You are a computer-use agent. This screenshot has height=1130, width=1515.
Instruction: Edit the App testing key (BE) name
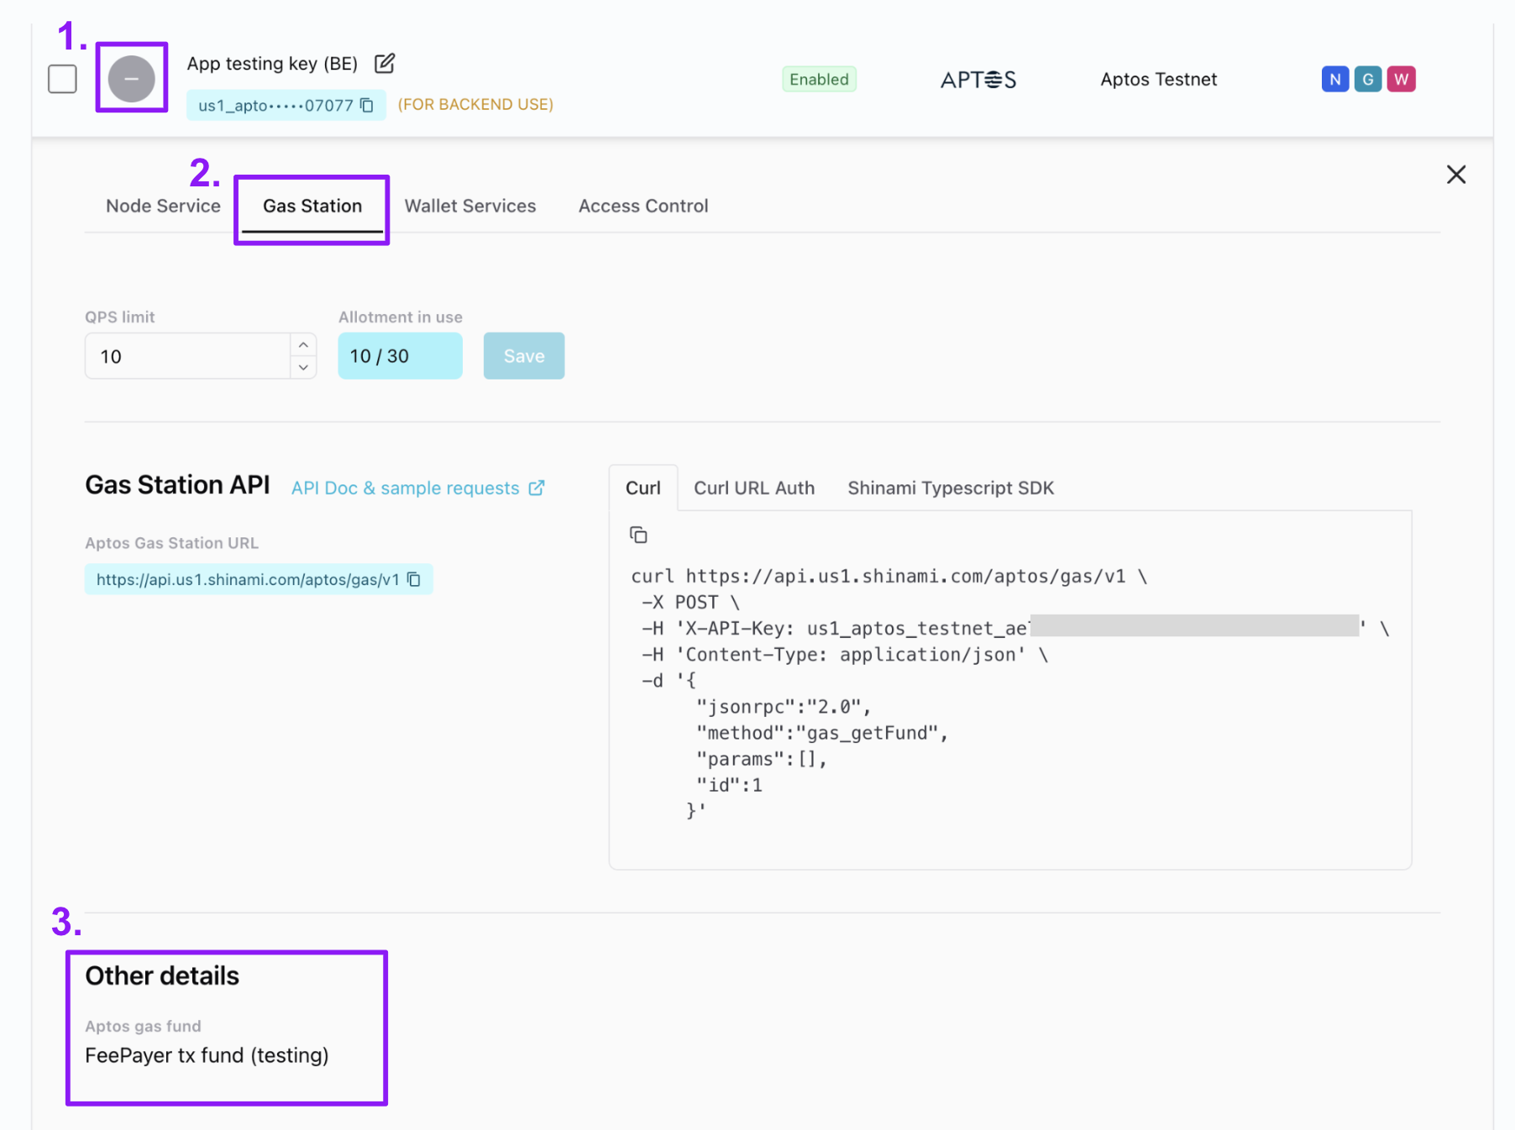(385, 63)
